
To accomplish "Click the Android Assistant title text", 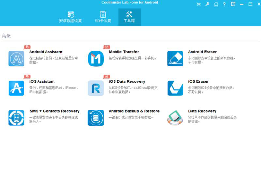I will [x=46, y=52].
